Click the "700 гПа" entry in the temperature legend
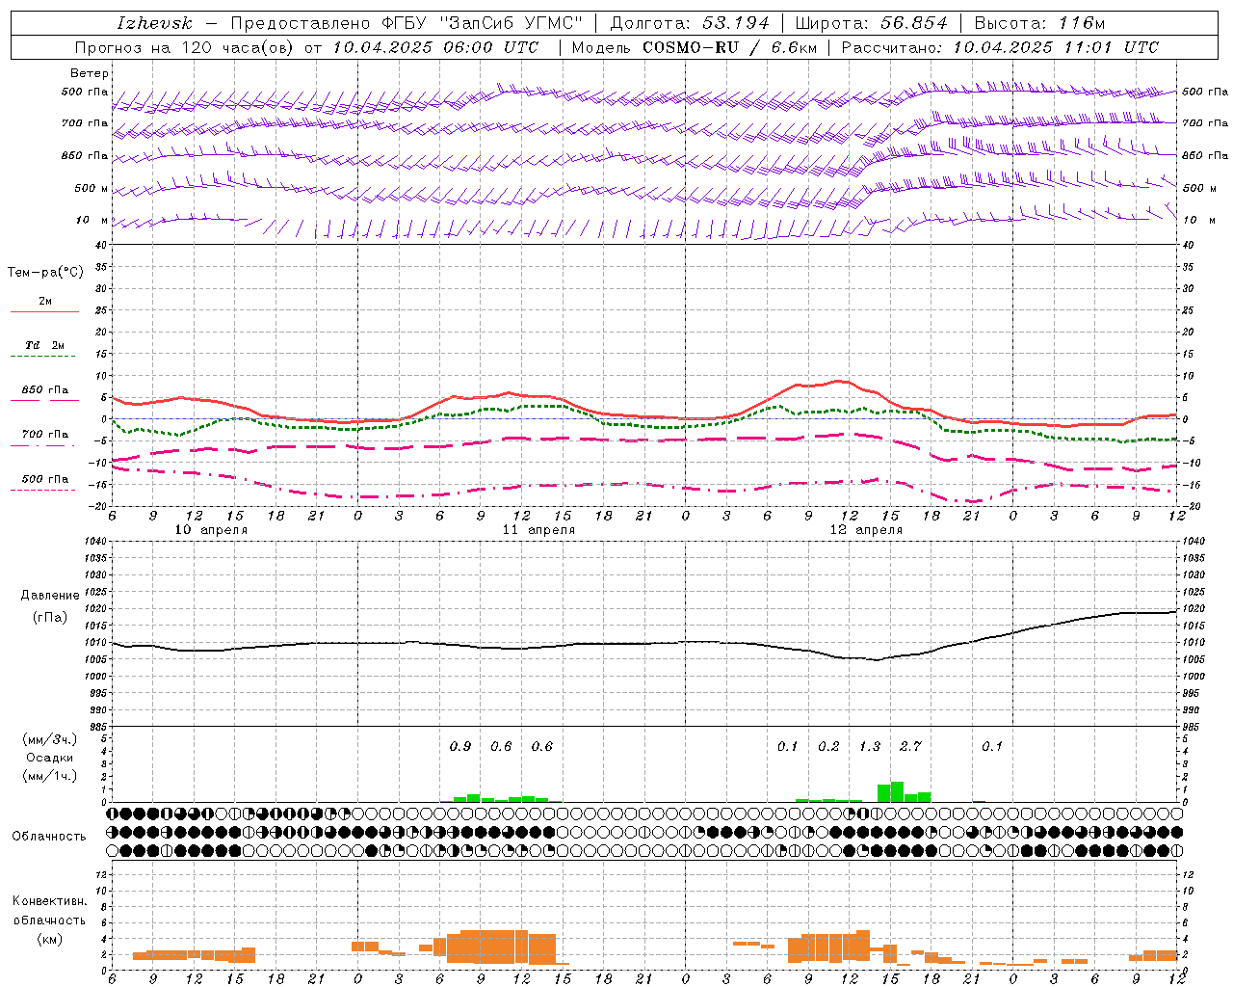 point(45,435)
